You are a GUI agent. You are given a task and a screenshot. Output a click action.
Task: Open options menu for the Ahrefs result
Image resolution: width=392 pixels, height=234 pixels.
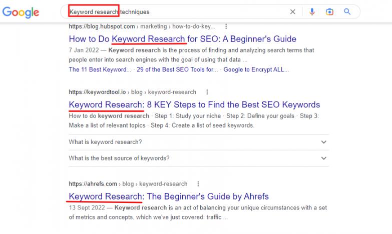tap(198, 183)
